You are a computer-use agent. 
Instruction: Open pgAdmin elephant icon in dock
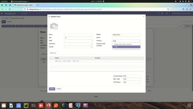pyautogui.click(x=78, y=105)
